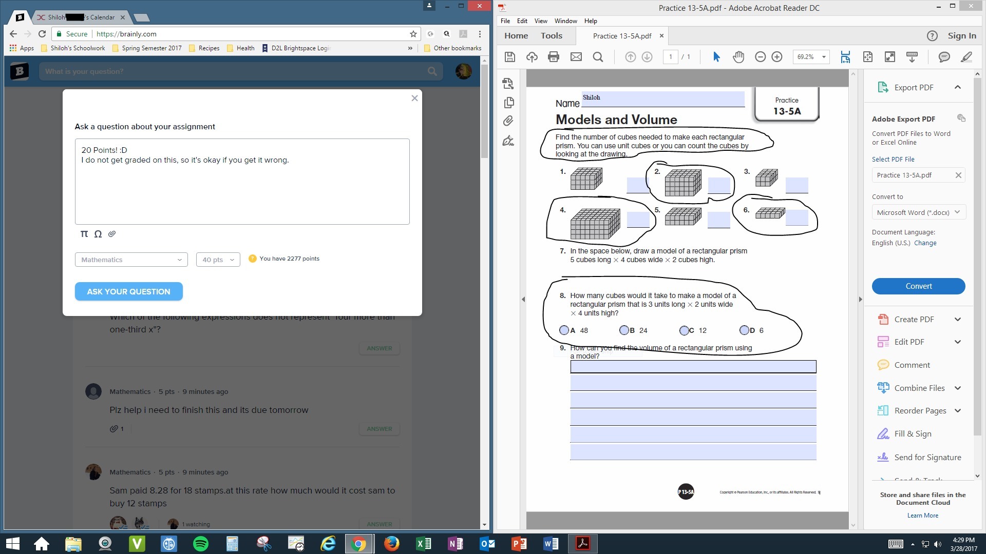Click the Print icon in Acrobat toolbar
This screenshot has width=986, height=554.
(553, 57)
